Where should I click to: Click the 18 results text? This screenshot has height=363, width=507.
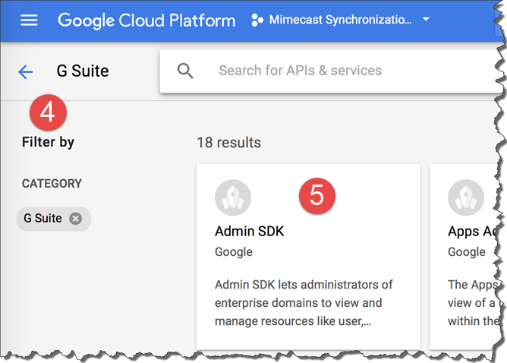(229, 143)
